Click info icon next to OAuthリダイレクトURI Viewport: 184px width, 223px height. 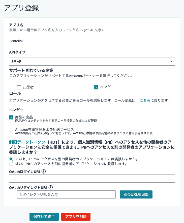point(51,187)
